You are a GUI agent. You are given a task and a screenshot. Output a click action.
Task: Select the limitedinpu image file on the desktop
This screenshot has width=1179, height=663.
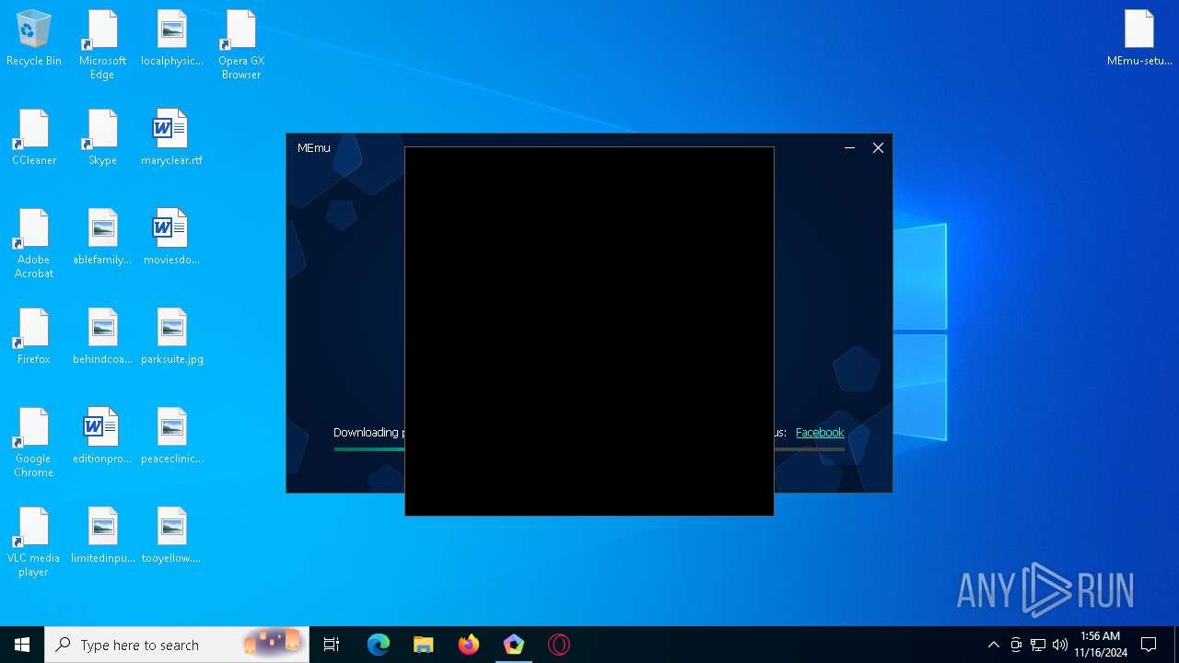click(x=102, y=536)
